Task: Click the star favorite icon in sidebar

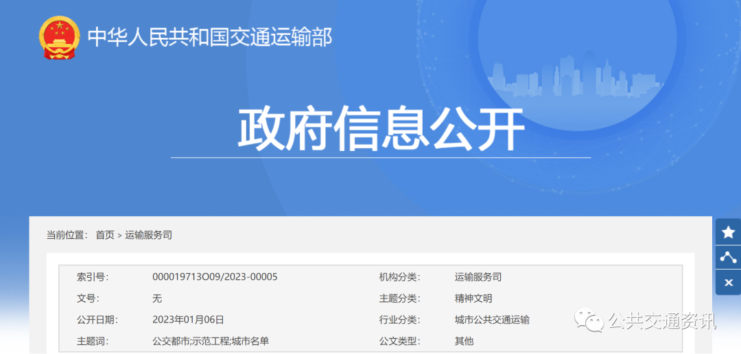Action: click(x=728, y=233)
